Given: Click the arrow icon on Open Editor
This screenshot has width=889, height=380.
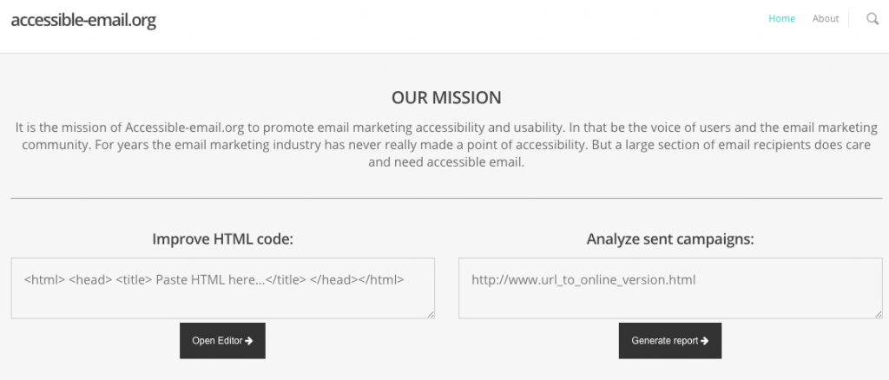Looking at the screenshot, I should [x=249, y=341].
